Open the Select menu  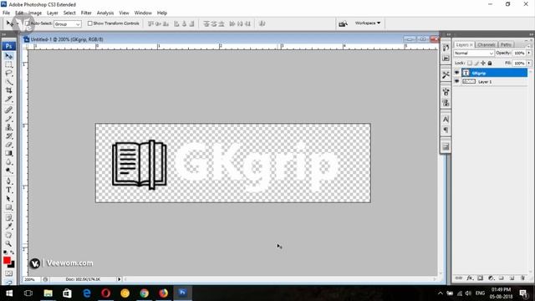click(x=69, y=13)
